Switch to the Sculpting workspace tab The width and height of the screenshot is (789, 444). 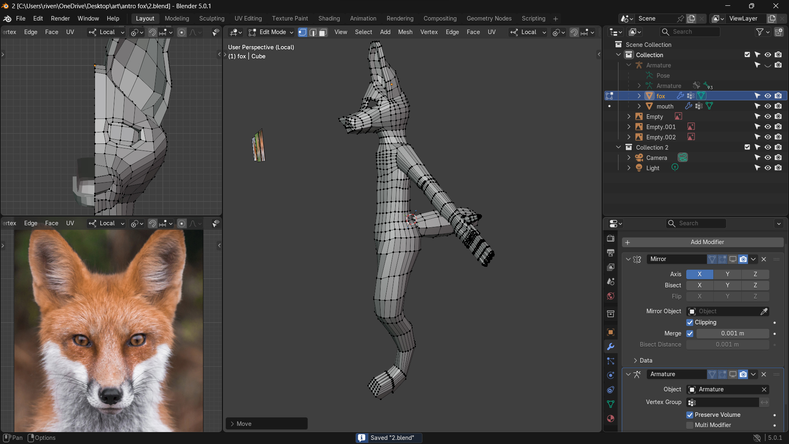point(212,18)
